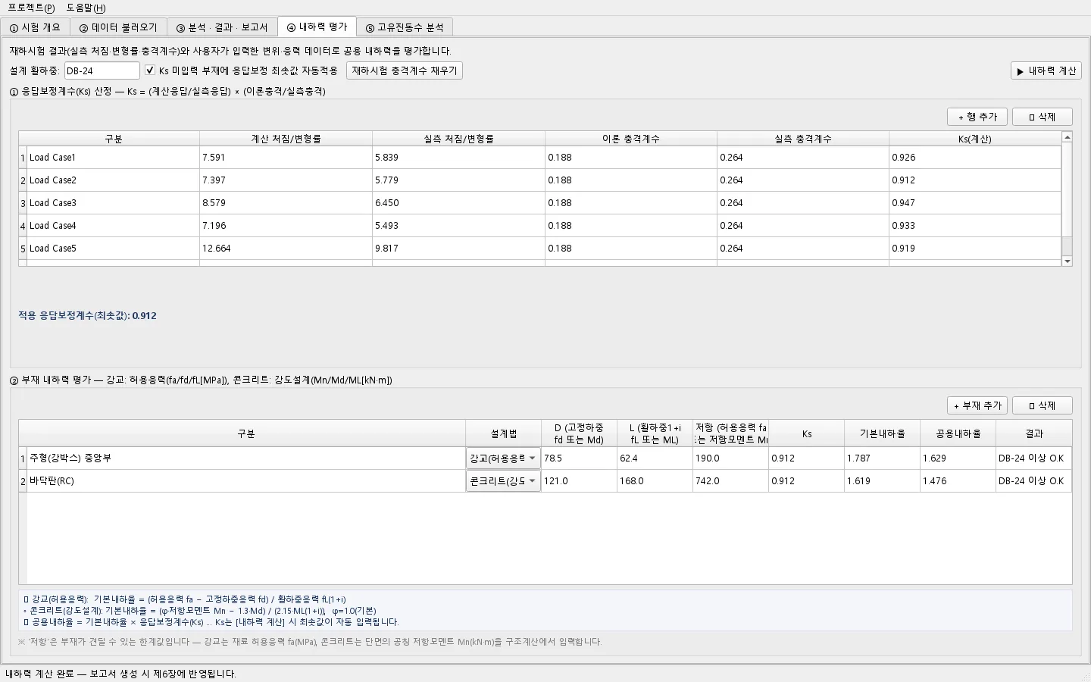Open 설계법 dropdown for 주형(강박스) 중앙부
This screenshot has height=682, width=1091.
[503, 458]
